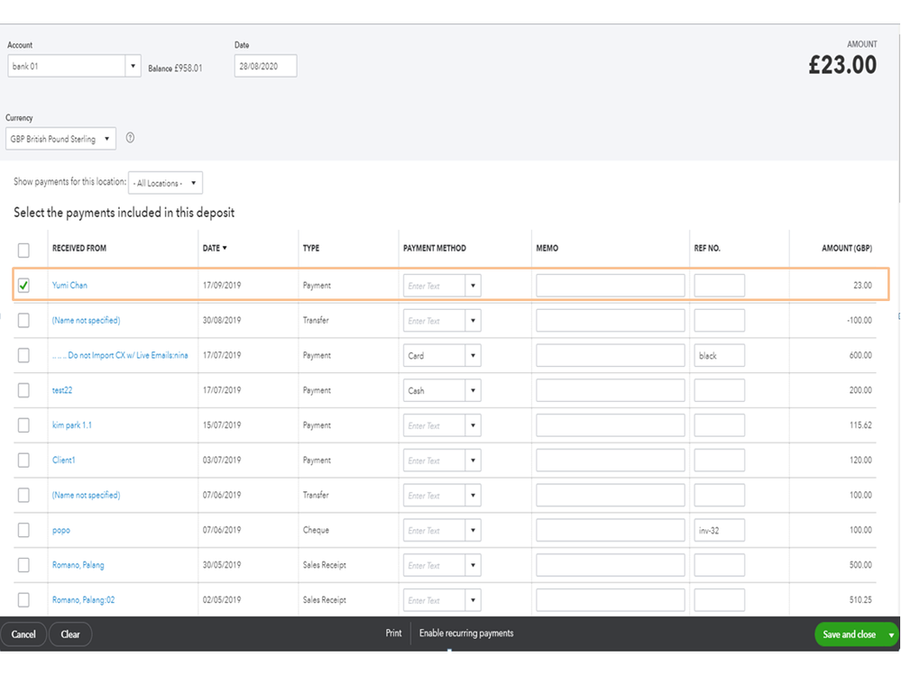The height and width of the screenshot is (675, 901).
Task: Open the Yumi Chan customer link
Action: pos(69,286)
